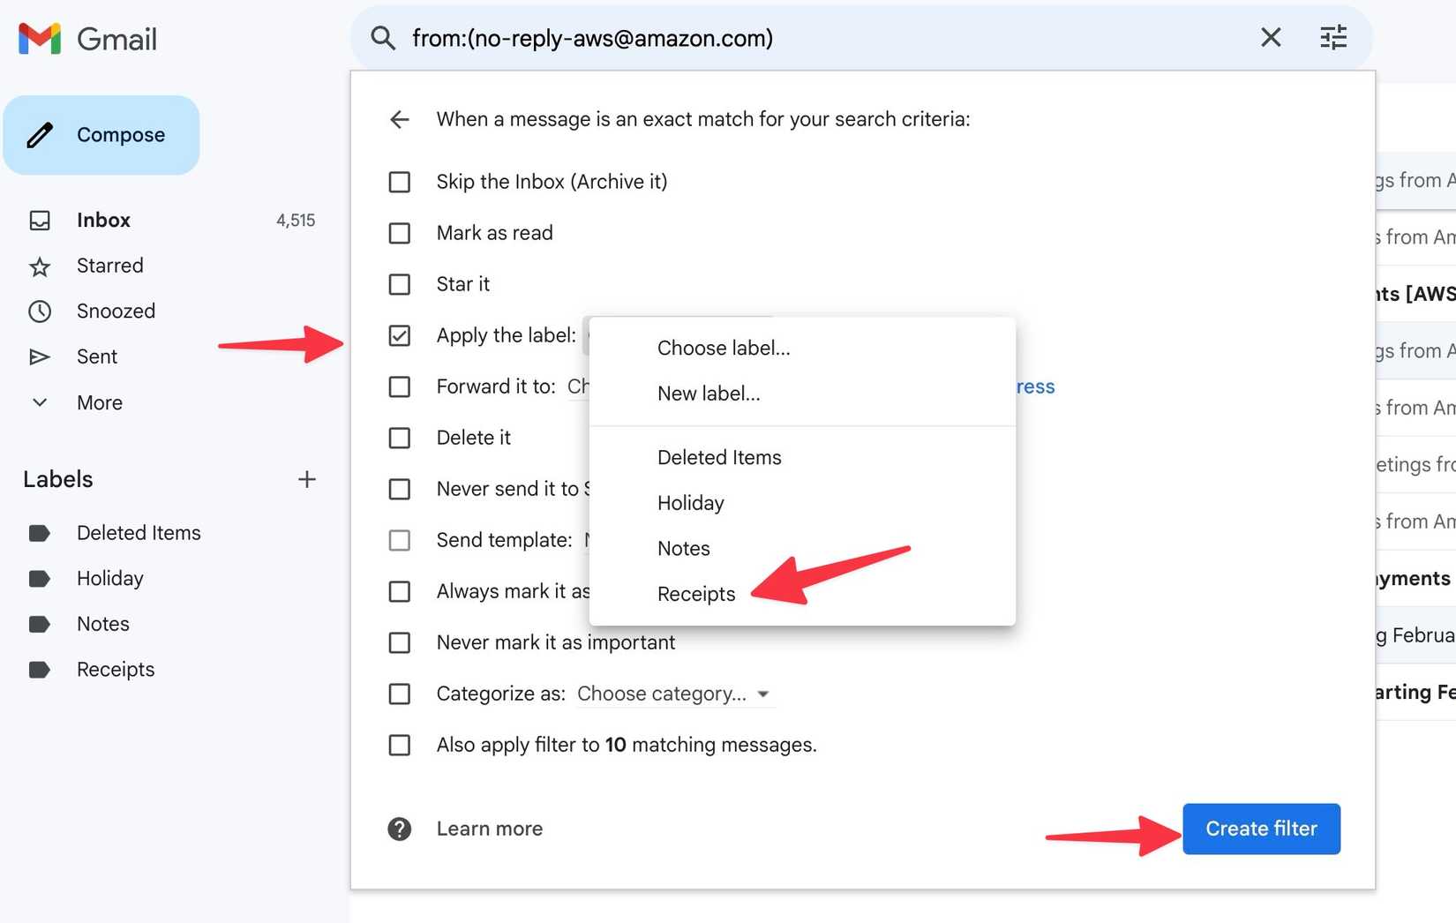
Task: Tick the Also apply filter checkbox
Action: [400, 745]
